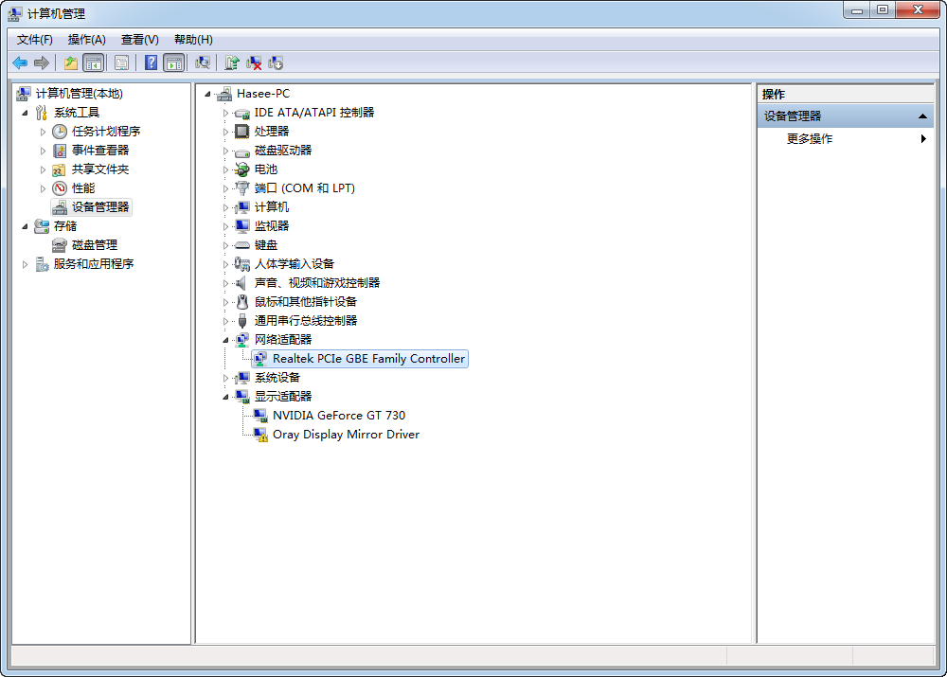Open the 查看(V) menu
The width and height of the screenshot is (947, 677).
(139, 40)
